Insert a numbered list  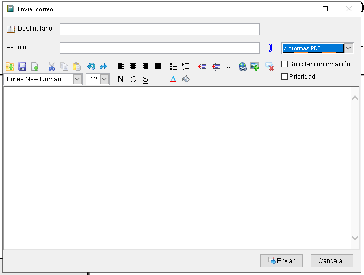point(185,66)
